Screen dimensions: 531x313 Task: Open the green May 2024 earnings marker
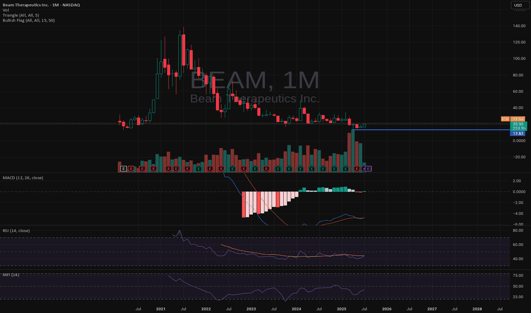pos(312,168)
